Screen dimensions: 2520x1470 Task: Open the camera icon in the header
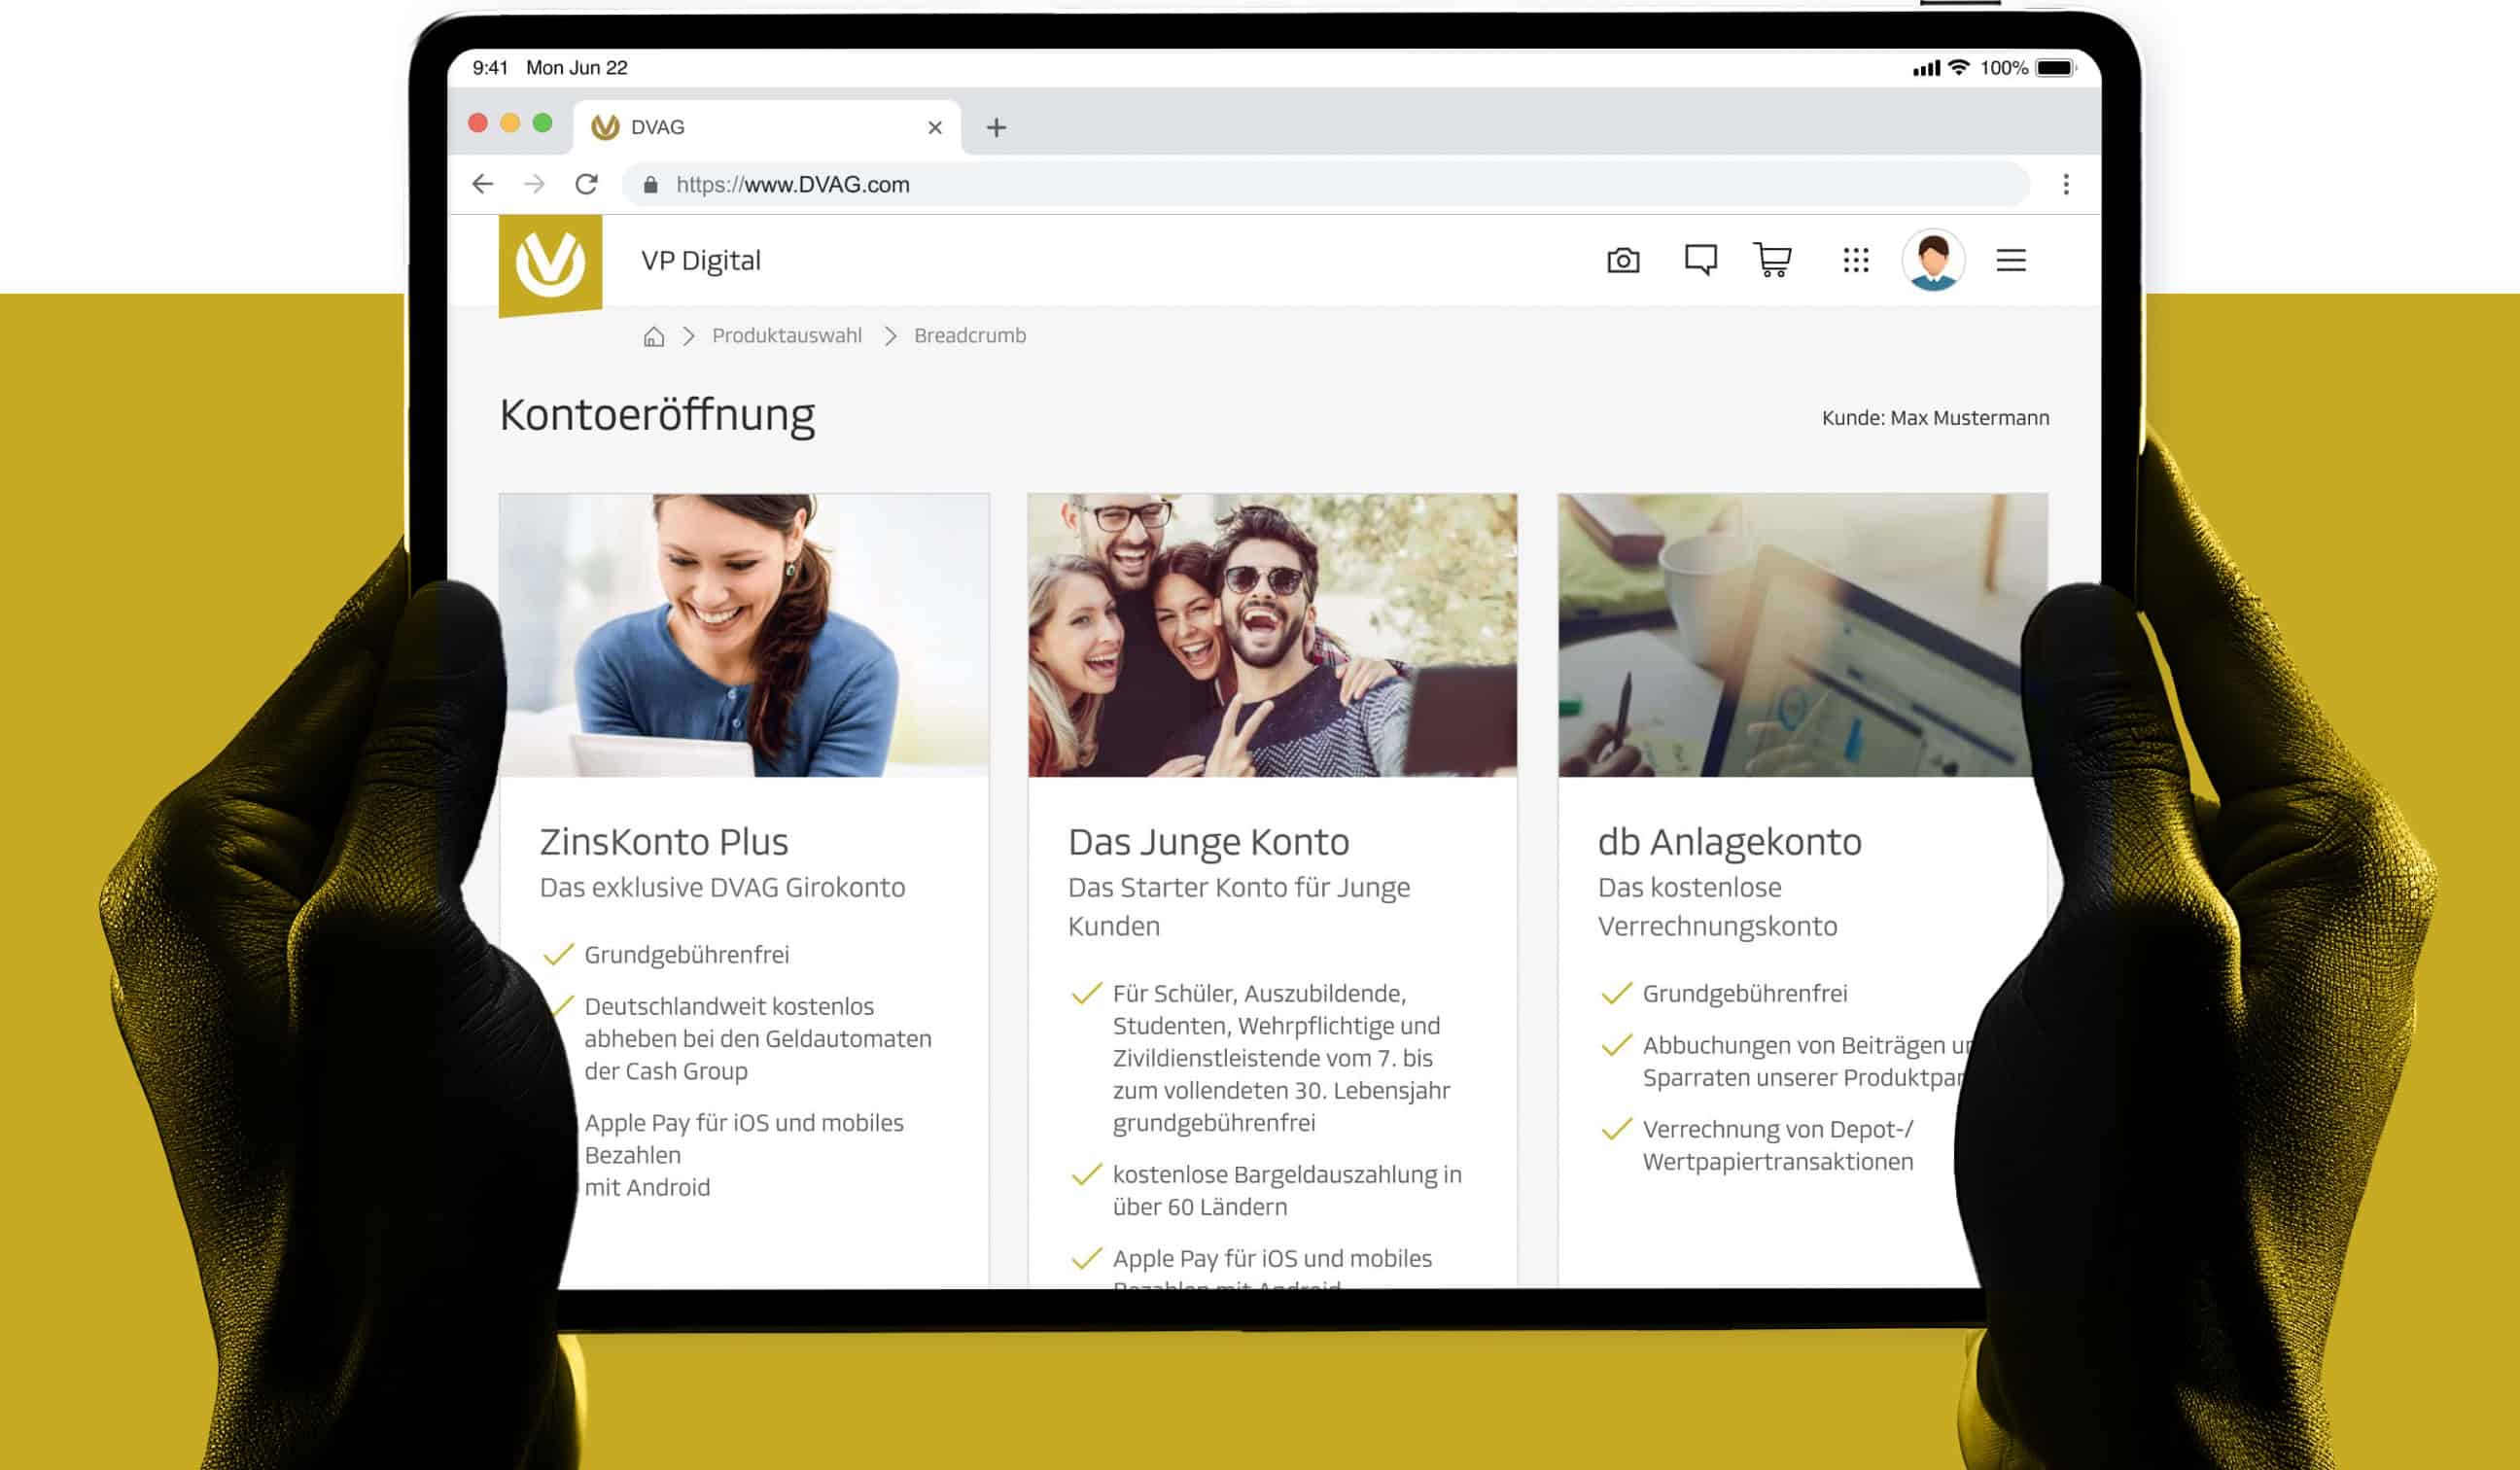coord(1623,260)
